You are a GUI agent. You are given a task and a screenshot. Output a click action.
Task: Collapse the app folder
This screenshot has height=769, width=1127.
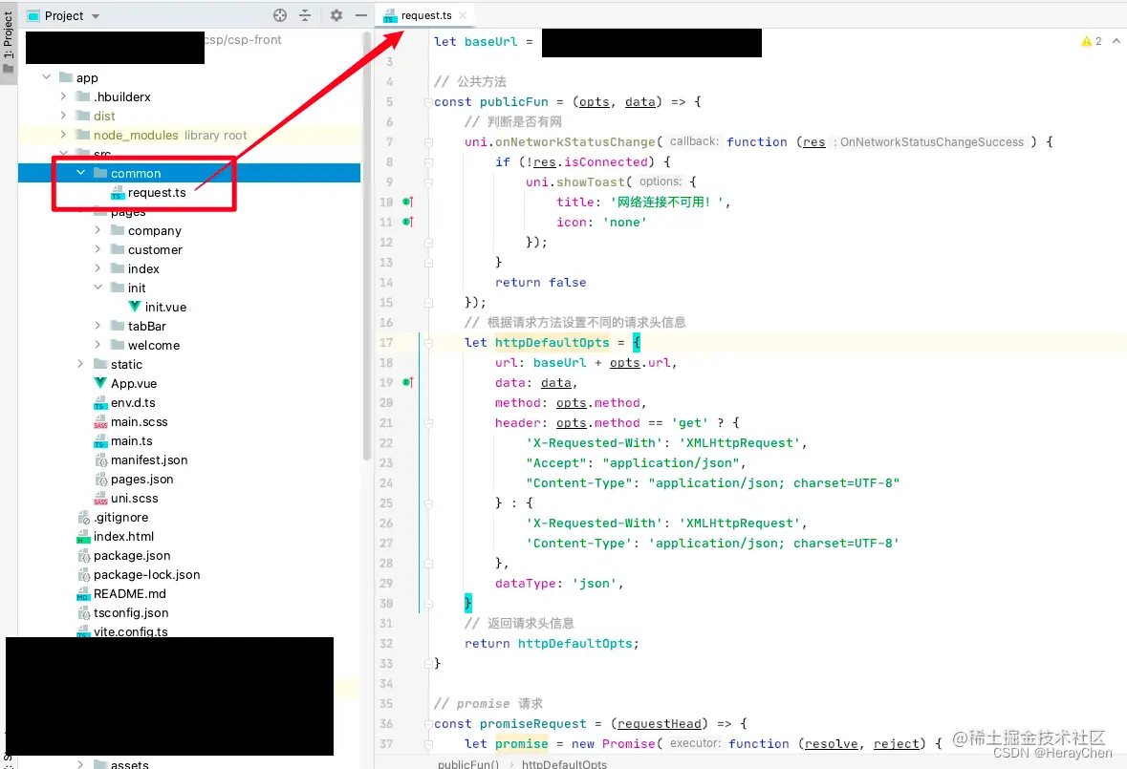click(x=47, y=76)
